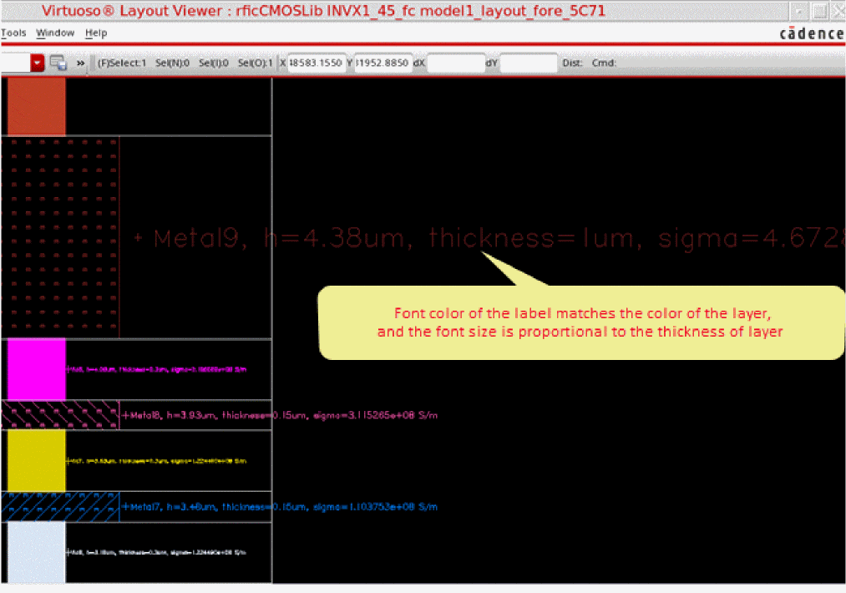Click the X coordinate field

click(317, 63)
